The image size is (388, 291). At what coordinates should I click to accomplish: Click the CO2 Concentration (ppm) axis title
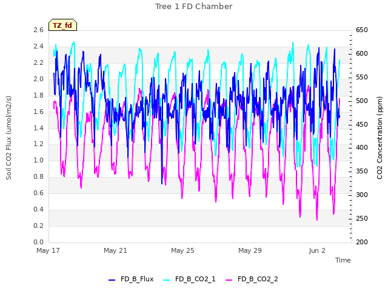click(x=380, y=138)
